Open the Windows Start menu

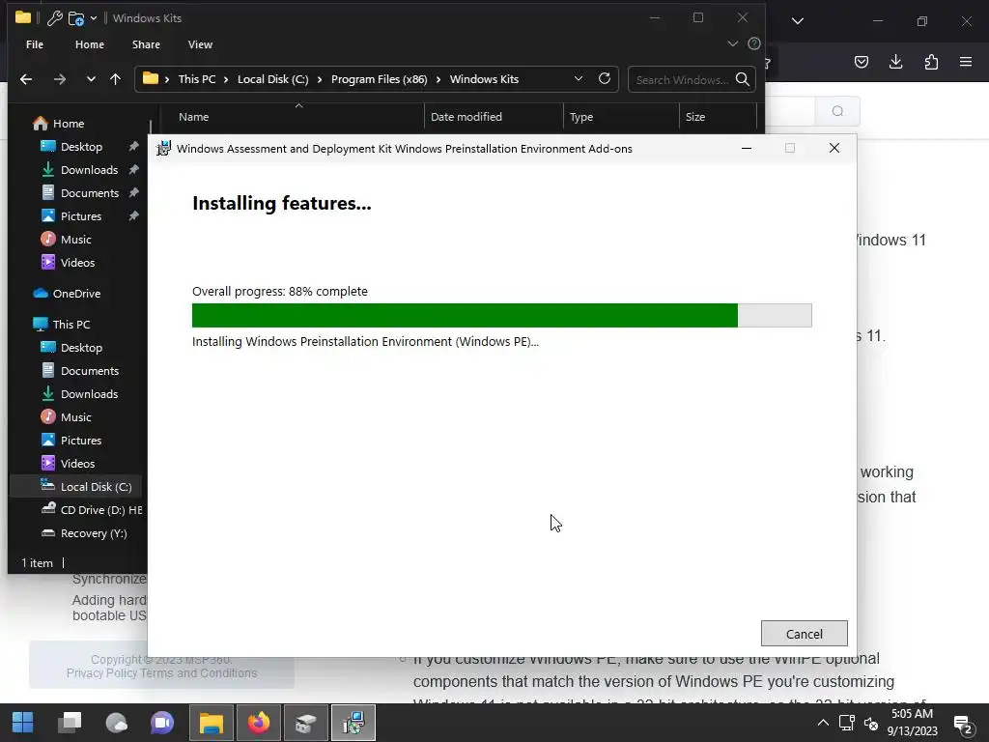pos(23,723)
